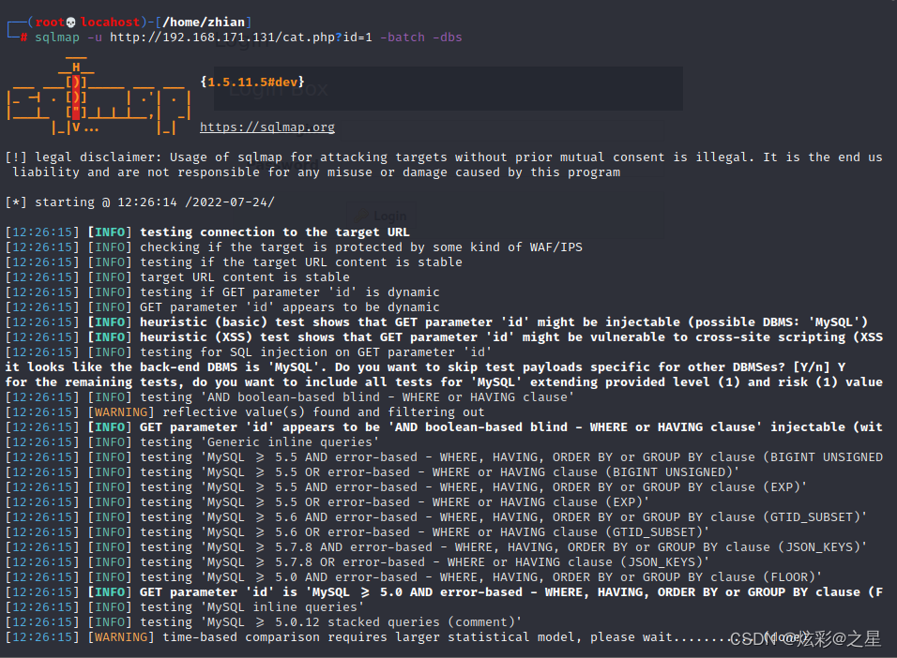Click "testing if GET parameter 'id' is dynamic"
This screenshot has height=658, width=897.
222,292
